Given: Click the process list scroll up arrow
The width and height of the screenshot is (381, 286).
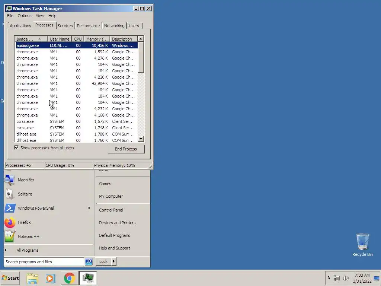Looking at the screenshot, I should click(141, 39).
